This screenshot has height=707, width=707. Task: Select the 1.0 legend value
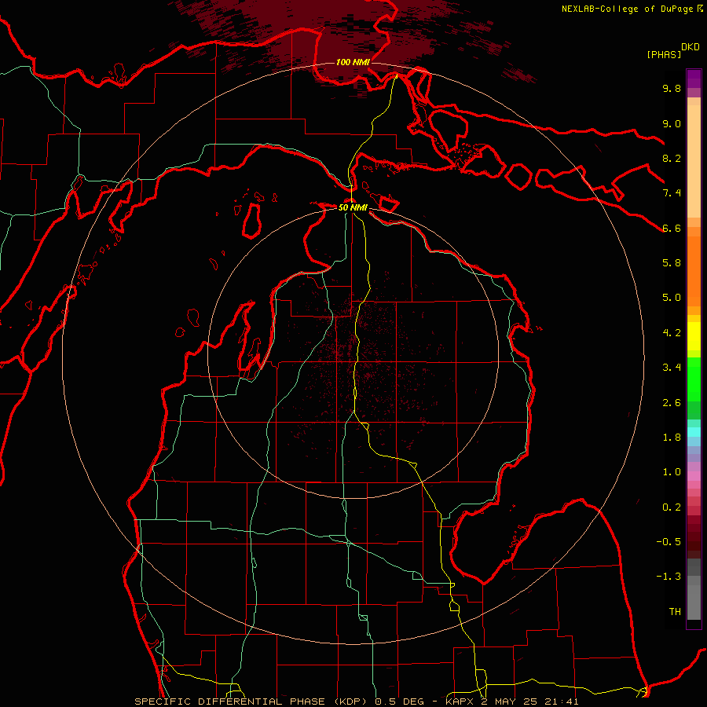coord(672,472)
